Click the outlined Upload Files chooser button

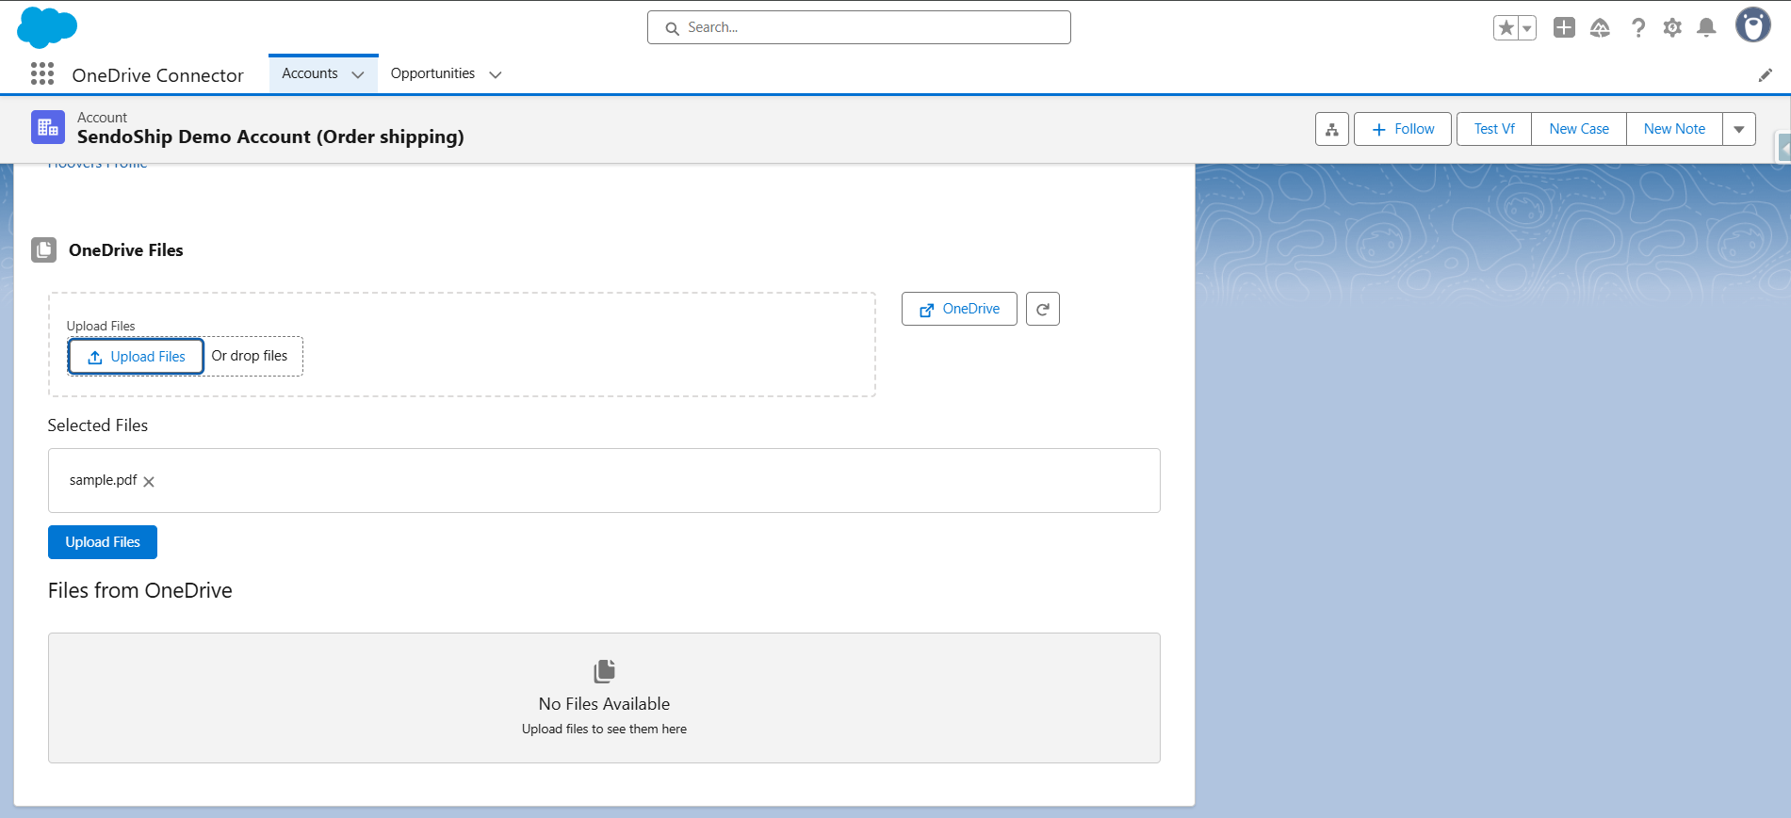[x=136, y=357]
